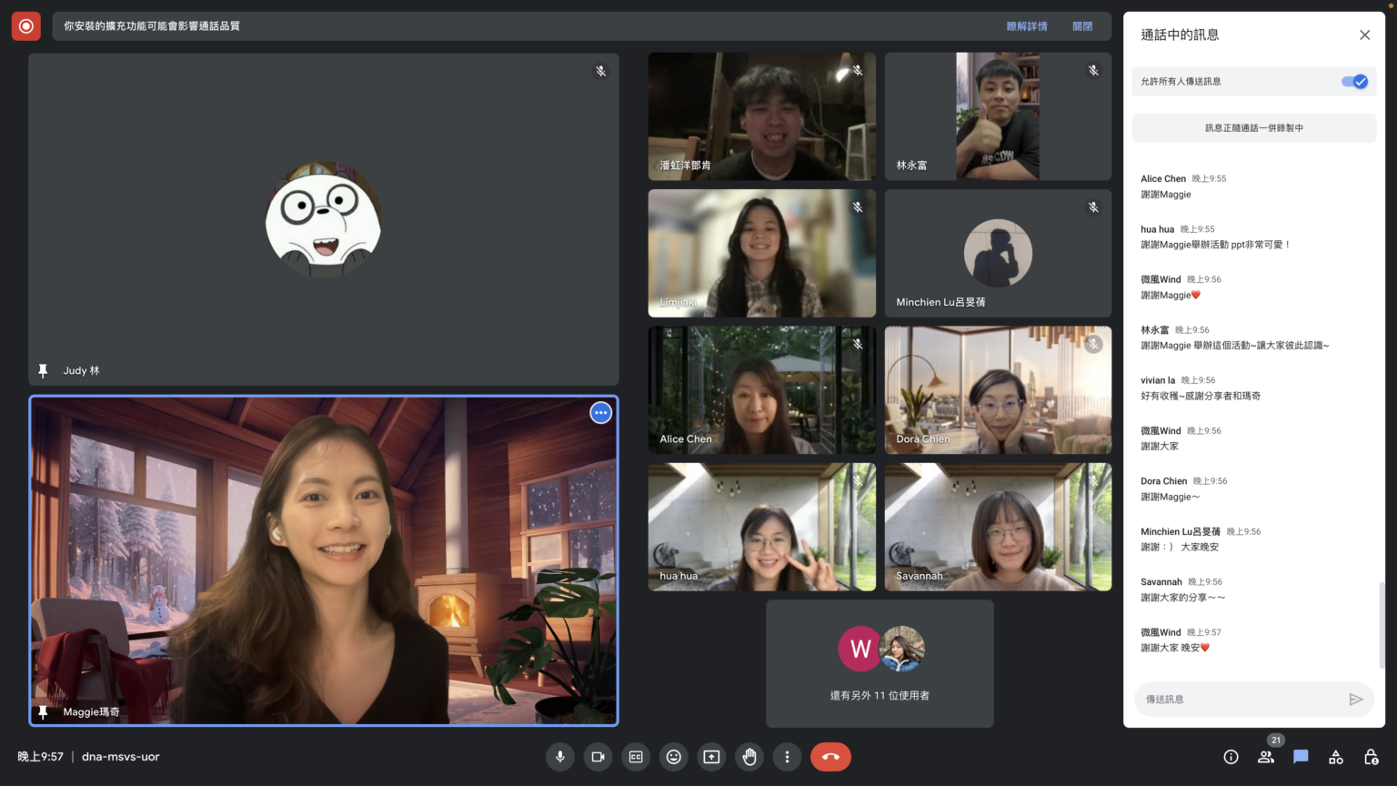
Task: Raise your hand
Action: 749,757
